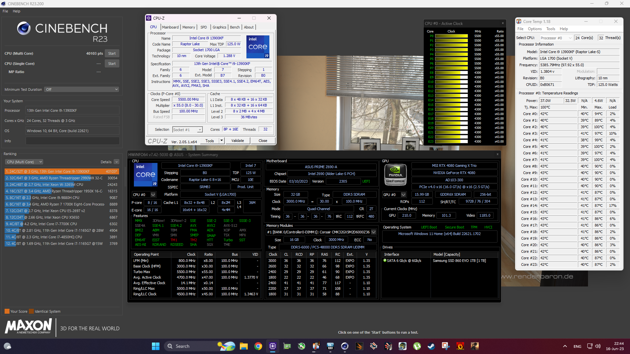
Task: Open Steam from the taskbar
Action: click(x=431, y=346)
